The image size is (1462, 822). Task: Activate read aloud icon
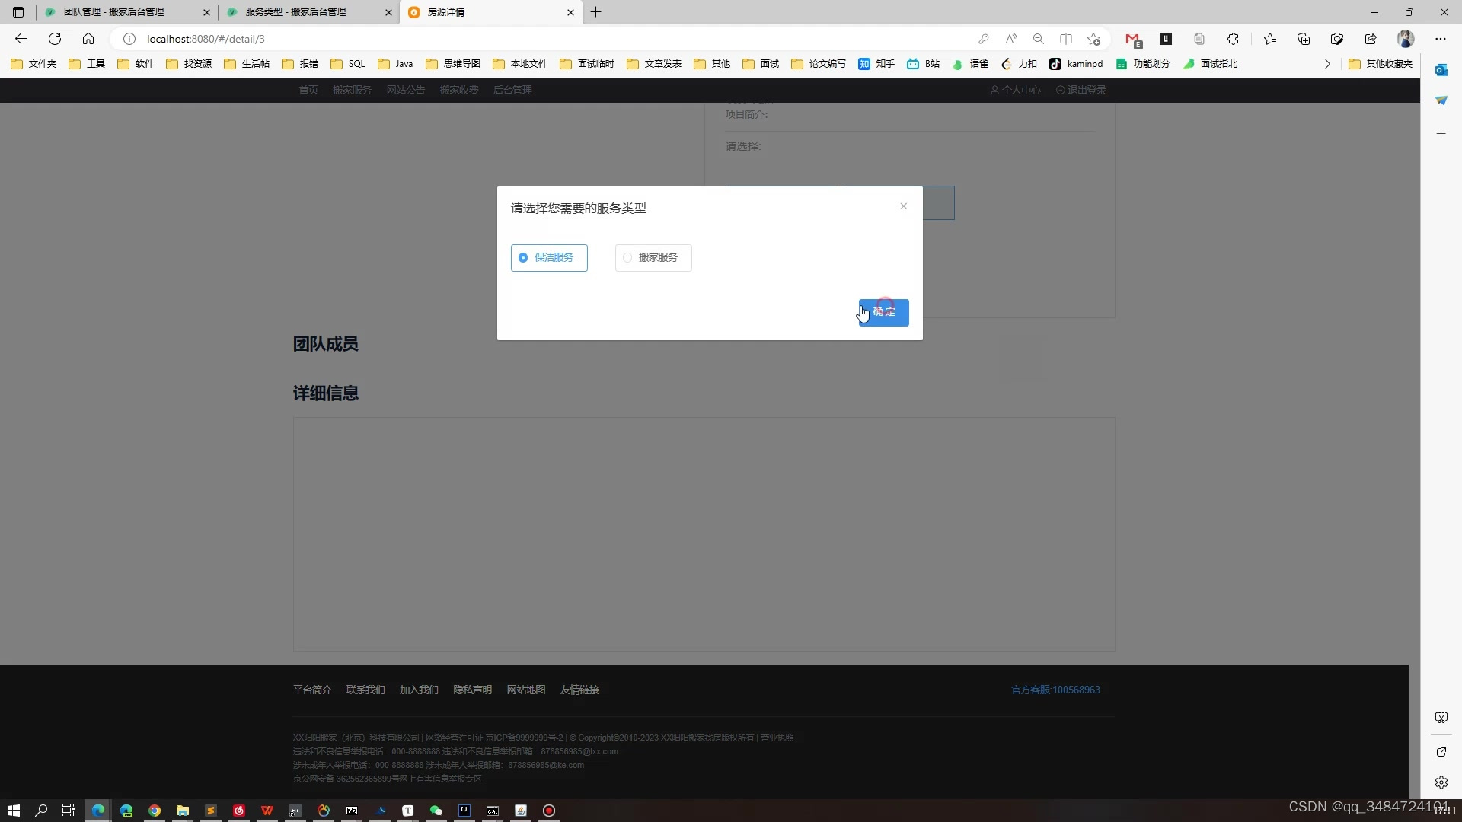(x=1011, y=39)
